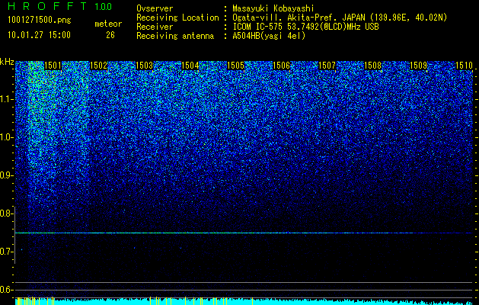Click the 1508 time marker

pos(372,66)
